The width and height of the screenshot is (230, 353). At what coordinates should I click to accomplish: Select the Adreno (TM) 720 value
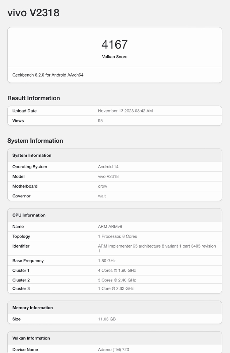click(113, 350)
